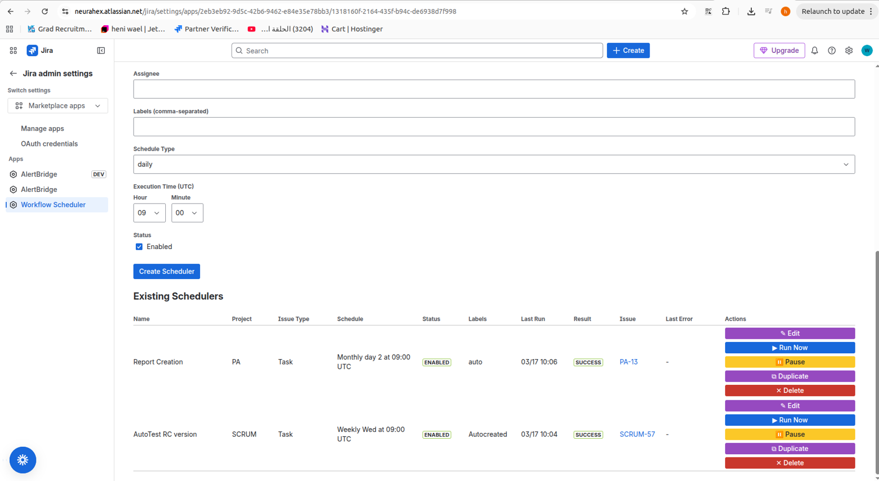Expand the Marketplace apps settings switcher

click(x=58, y=106)
